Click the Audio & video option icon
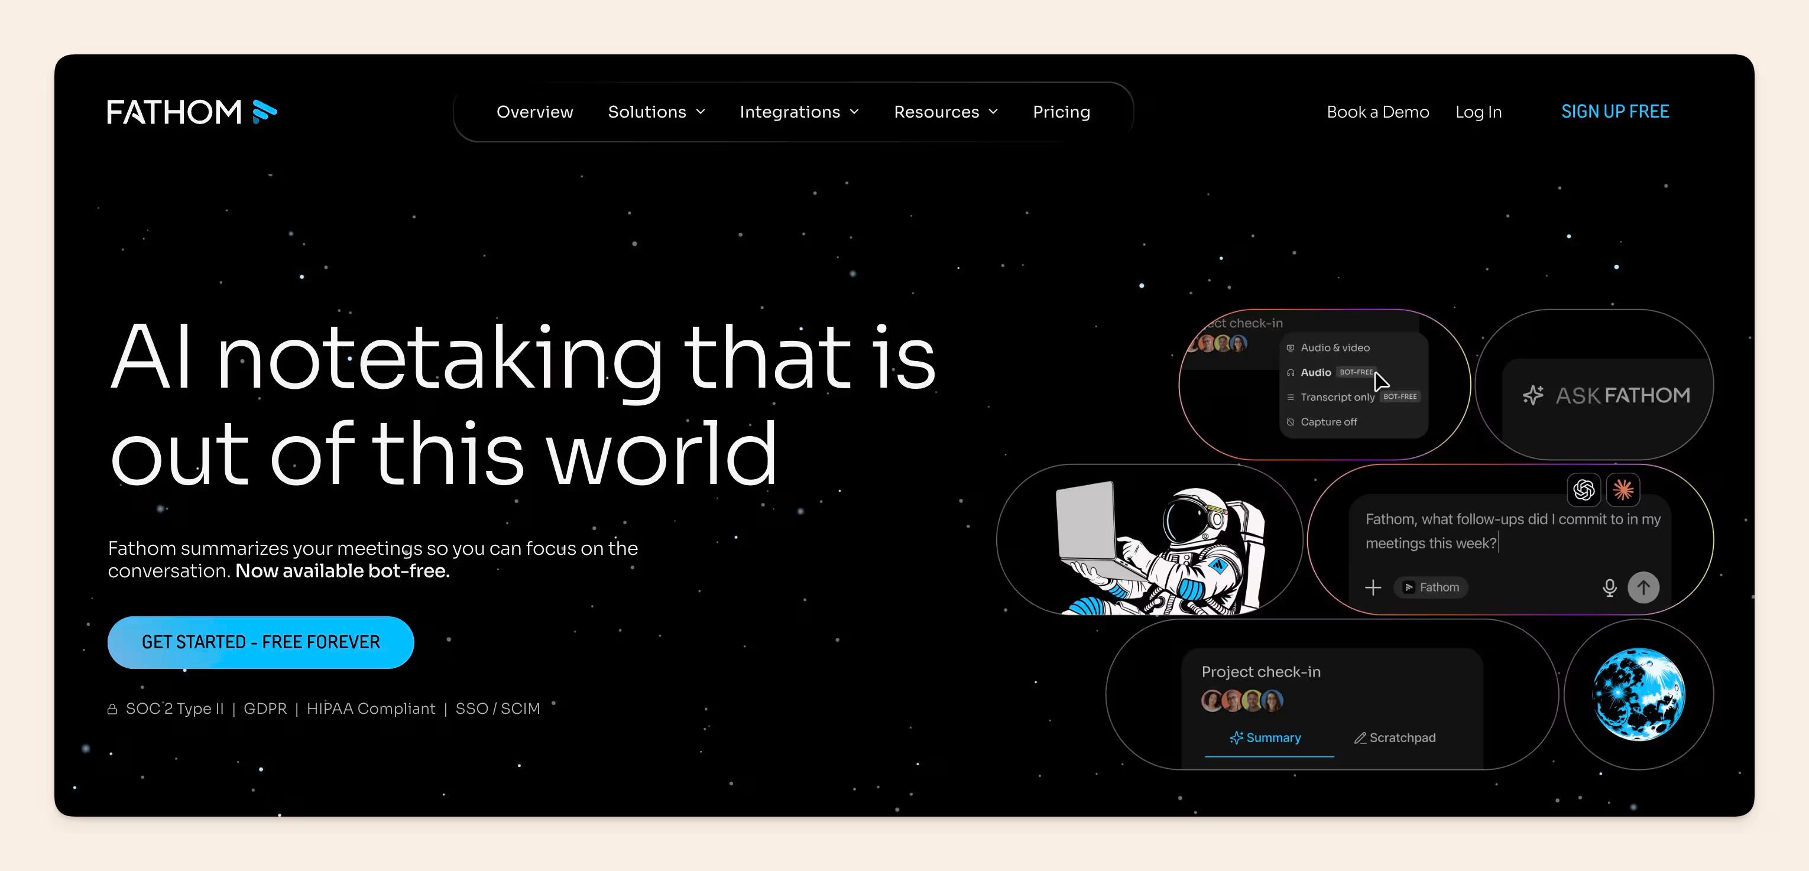The height and width of the screenshot is (871, 1809). point(1290,348)
